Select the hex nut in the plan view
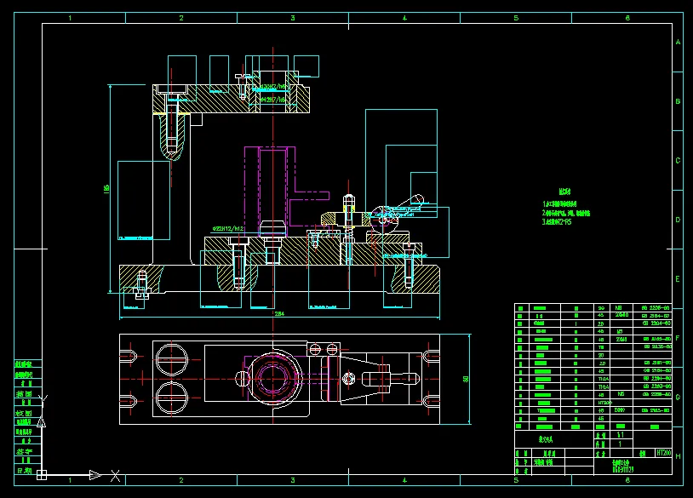The width and height of the screenshot is (693, 498). coord(348,379)
